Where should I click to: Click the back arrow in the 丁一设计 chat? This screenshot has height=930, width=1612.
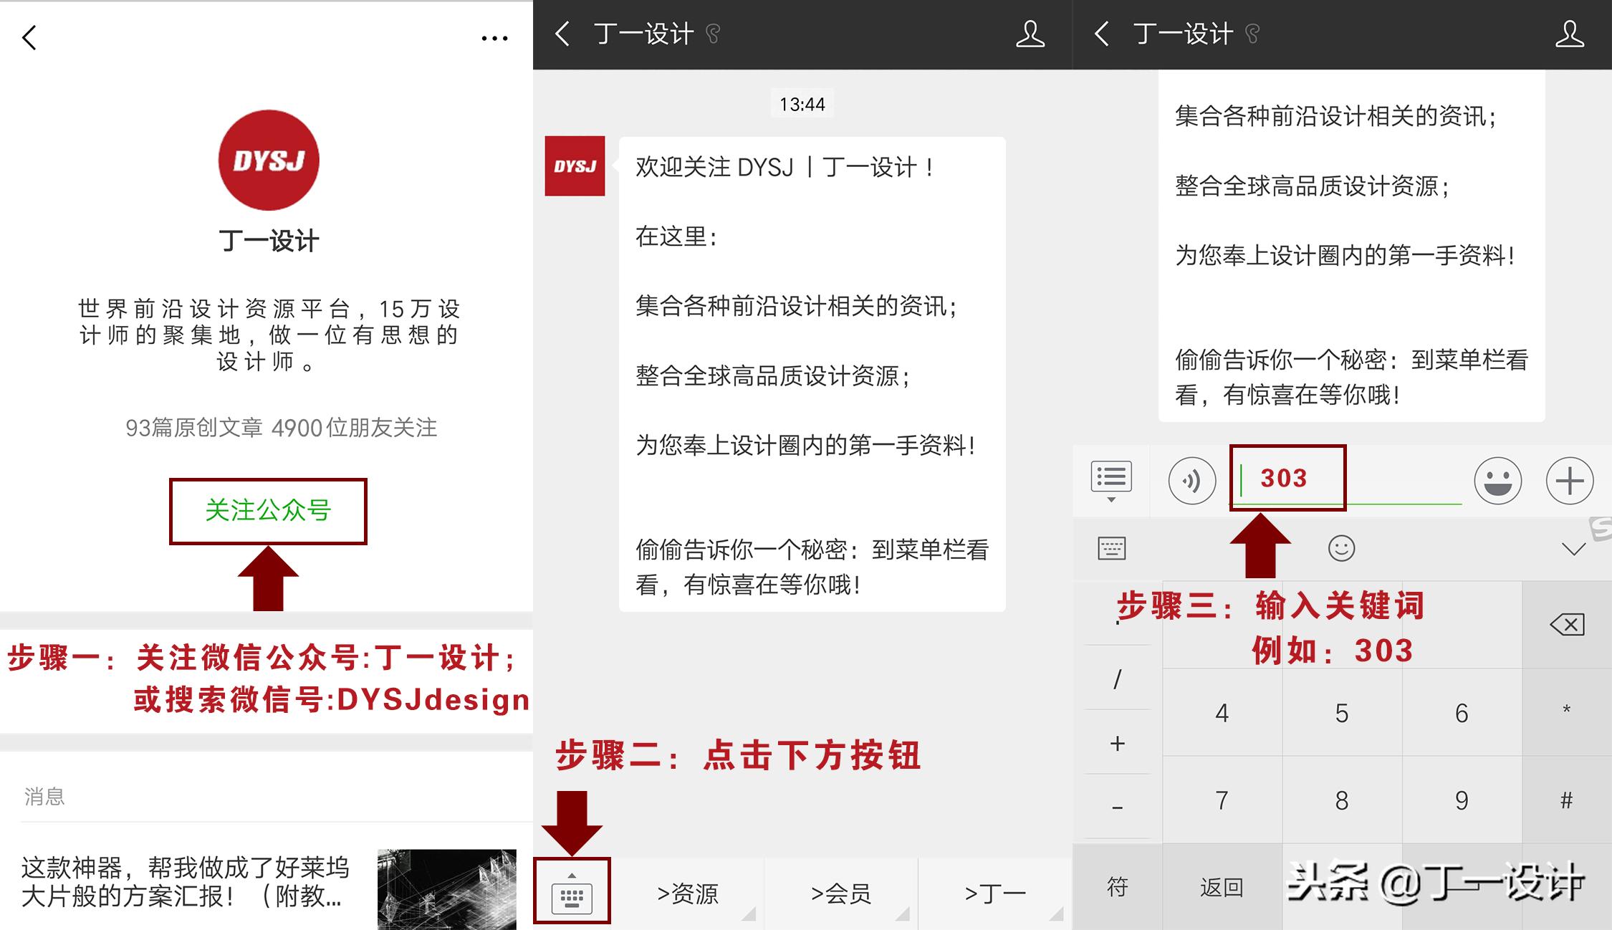tap(562, 34)
